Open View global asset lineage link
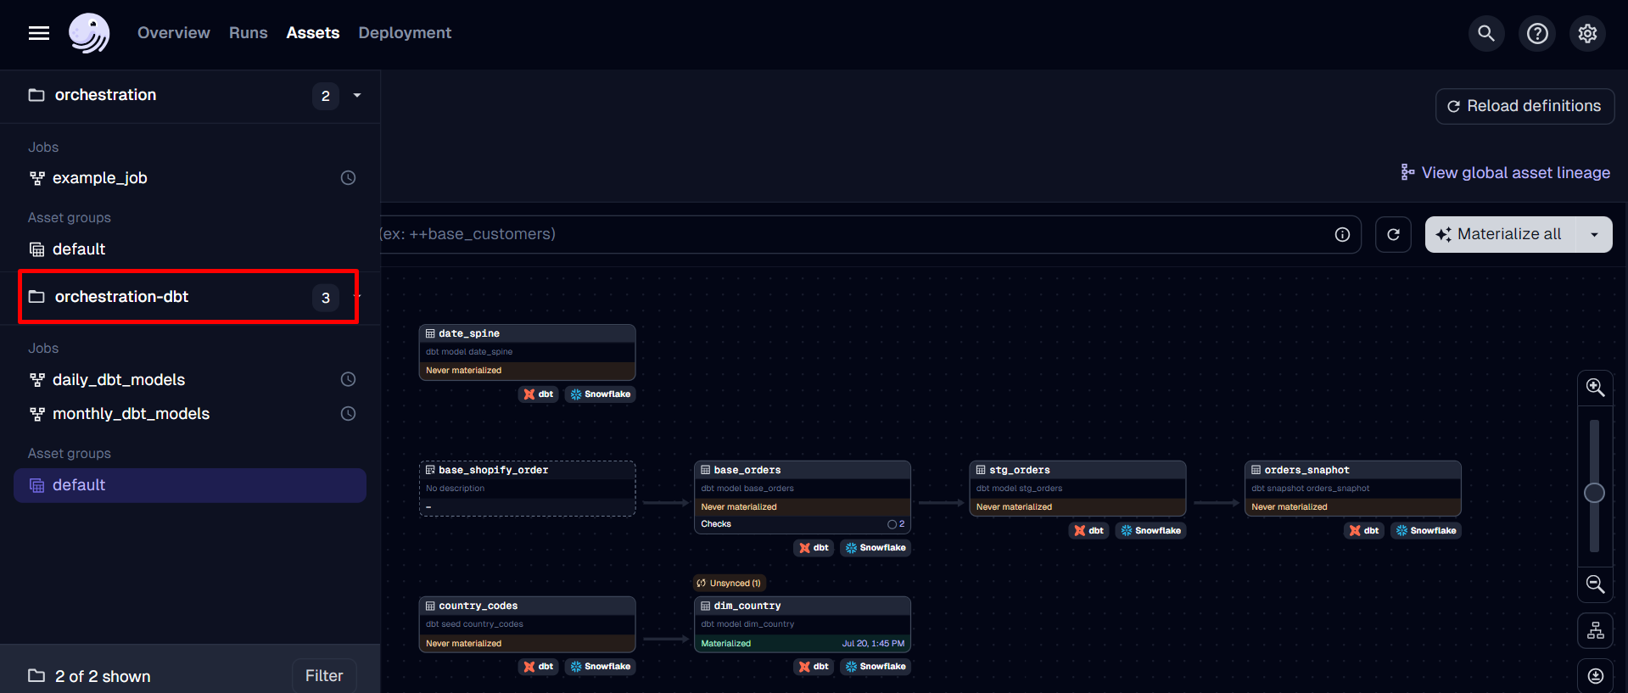The height and width of the screenshot is (693, 1628). [1505, 173]
